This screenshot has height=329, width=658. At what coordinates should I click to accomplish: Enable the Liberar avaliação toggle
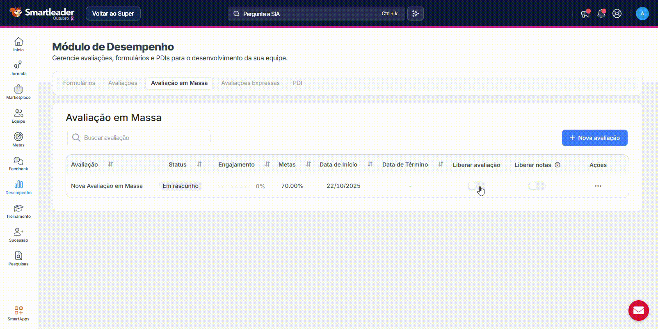click(476, 186)
